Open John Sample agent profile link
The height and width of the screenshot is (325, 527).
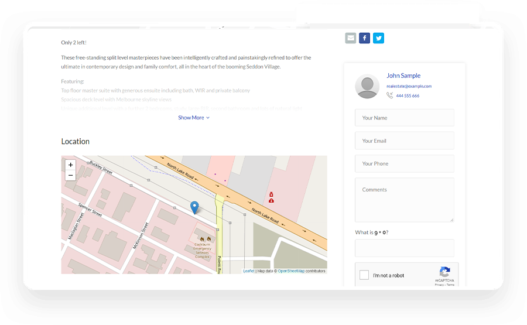click(x=403, y=76)
